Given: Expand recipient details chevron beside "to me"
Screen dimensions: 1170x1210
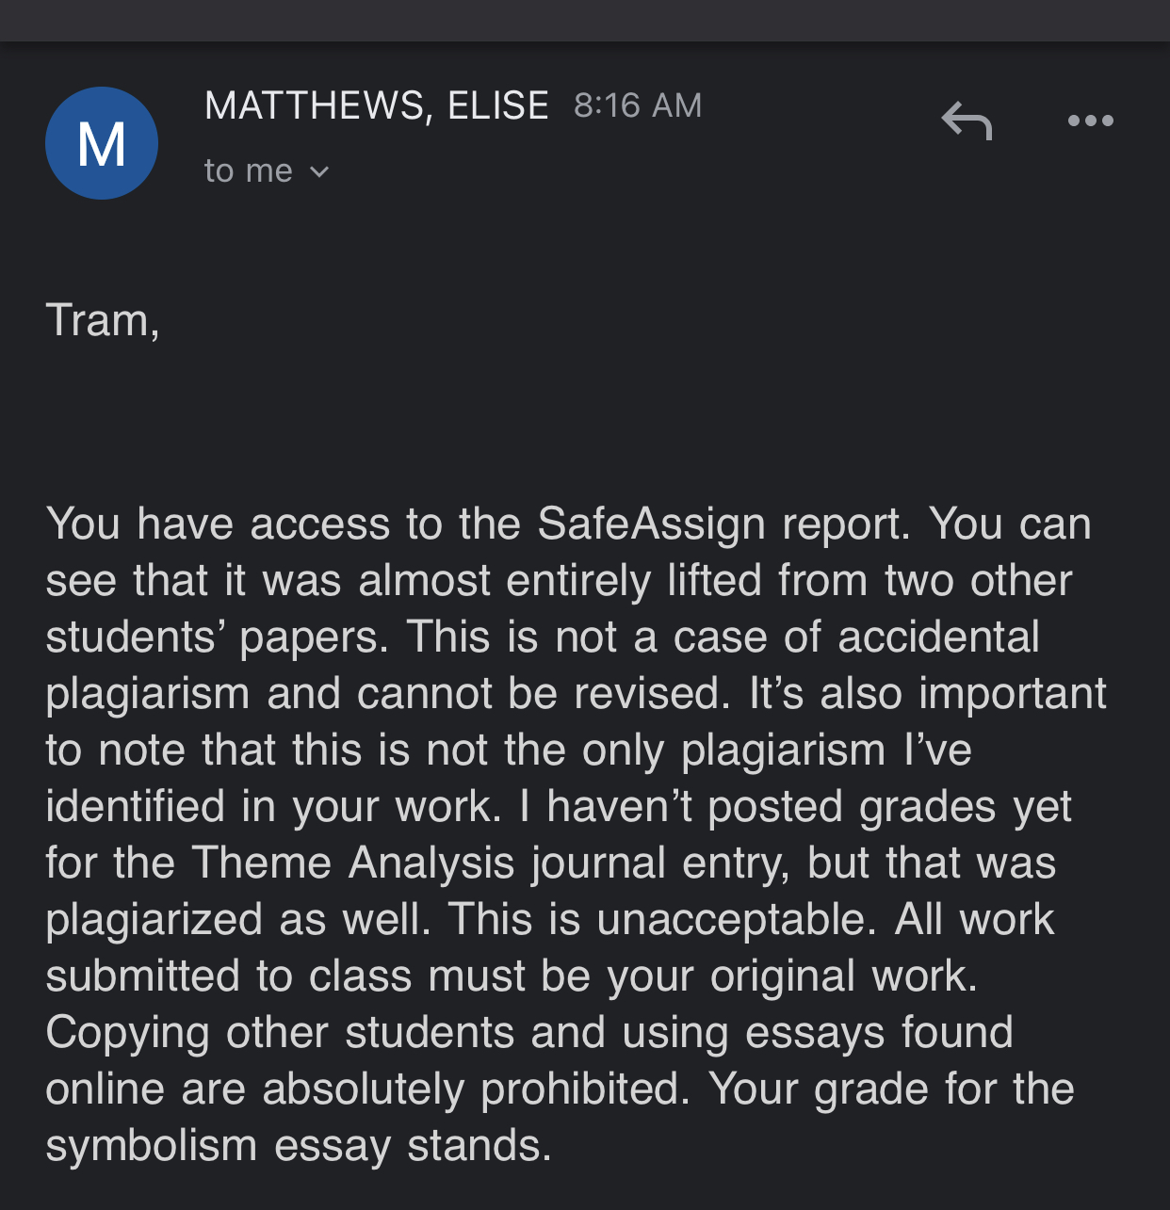Looking at the screenshot, I should point(319,171).
